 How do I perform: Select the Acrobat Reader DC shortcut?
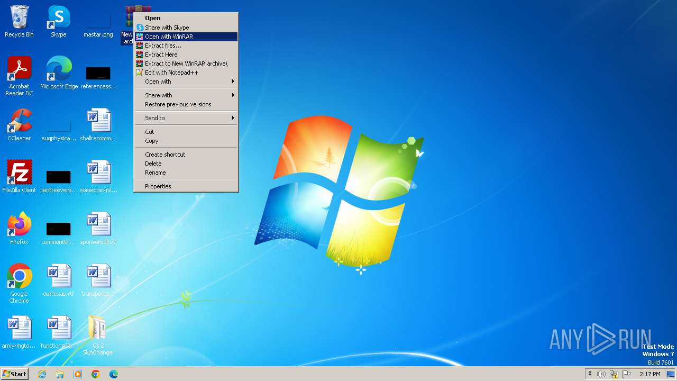[19, 76]
